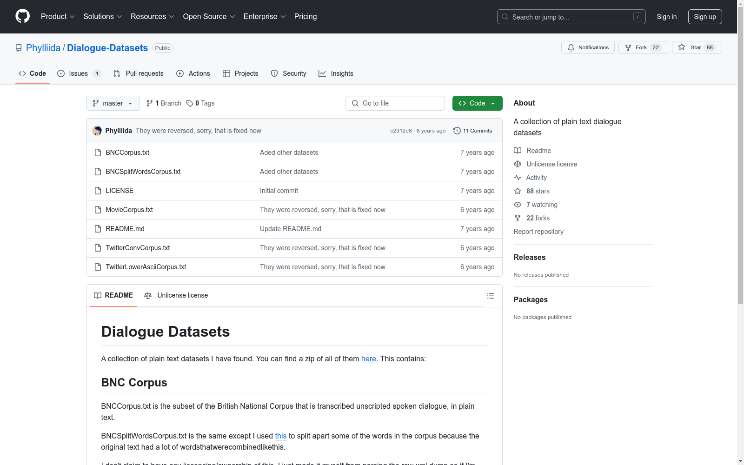
Task: Switch to the Insights tab
Action: pos(336,73)
